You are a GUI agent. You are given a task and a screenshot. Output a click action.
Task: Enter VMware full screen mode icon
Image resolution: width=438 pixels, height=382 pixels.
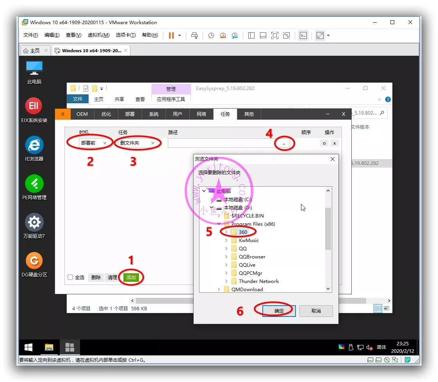point(275,35)
